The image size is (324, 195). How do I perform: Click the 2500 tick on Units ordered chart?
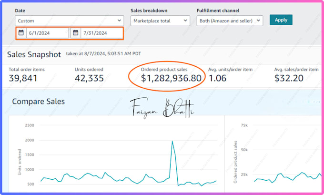point(30,125)
